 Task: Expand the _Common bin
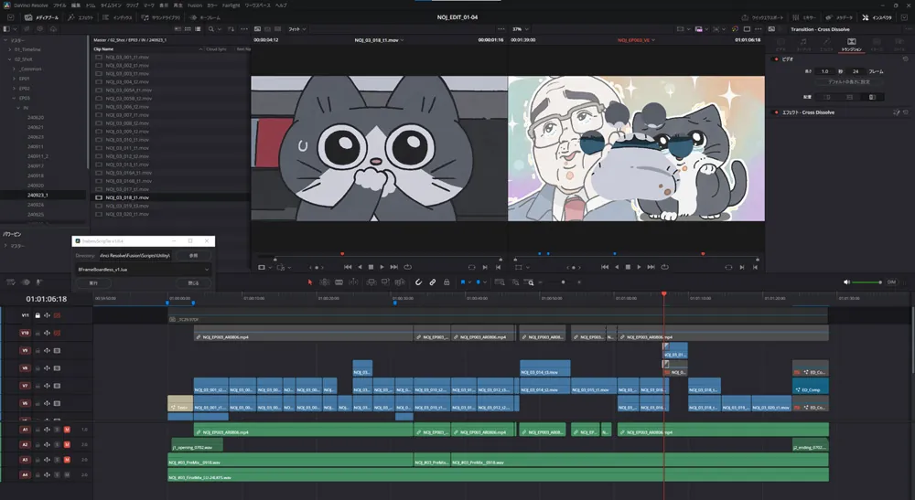(x=14, y=69)
